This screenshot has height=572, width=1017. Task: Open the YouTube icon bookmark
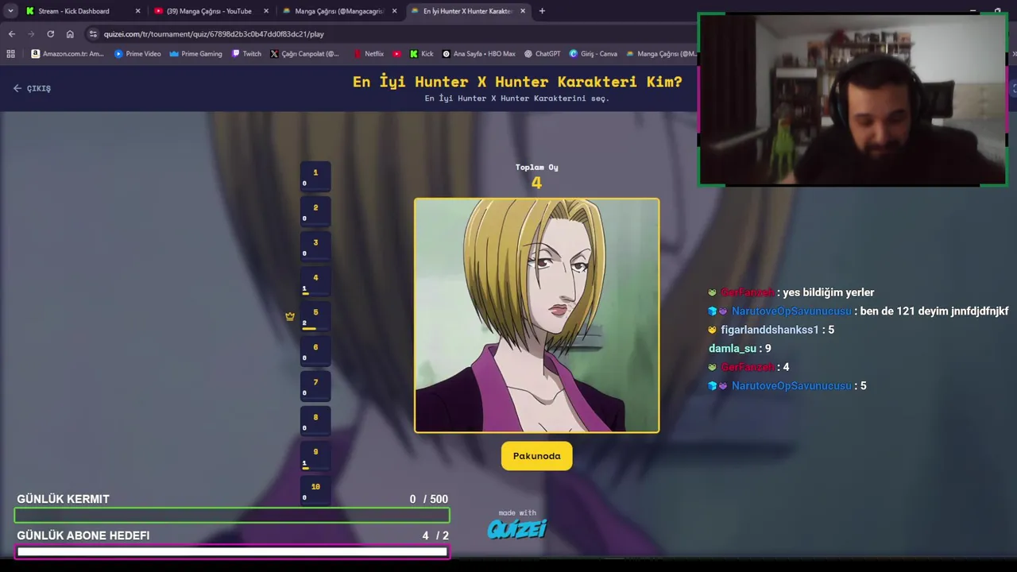tap(397, 54)
